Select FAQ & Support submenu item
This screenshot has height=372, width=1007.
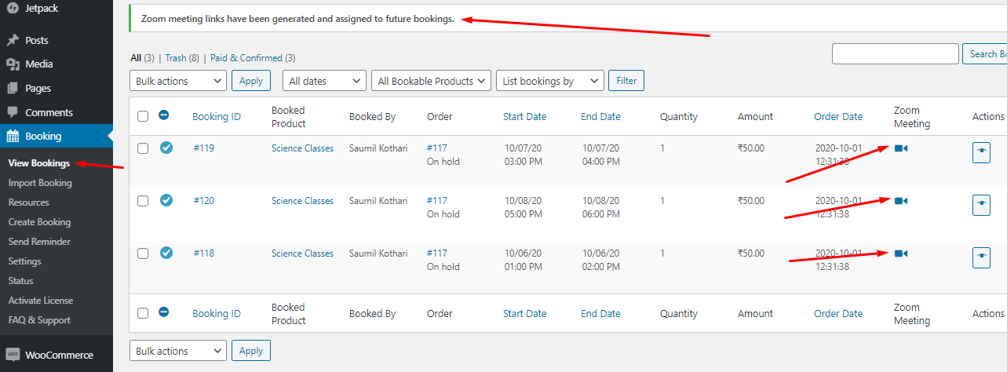pyautogui.click(x=39, y=320)
